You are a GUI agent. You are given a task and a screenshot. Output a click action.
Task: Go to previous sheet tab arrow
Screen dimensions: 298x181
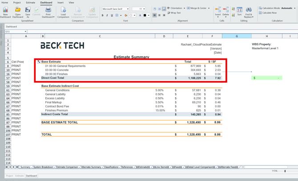(x=10, y=167)
